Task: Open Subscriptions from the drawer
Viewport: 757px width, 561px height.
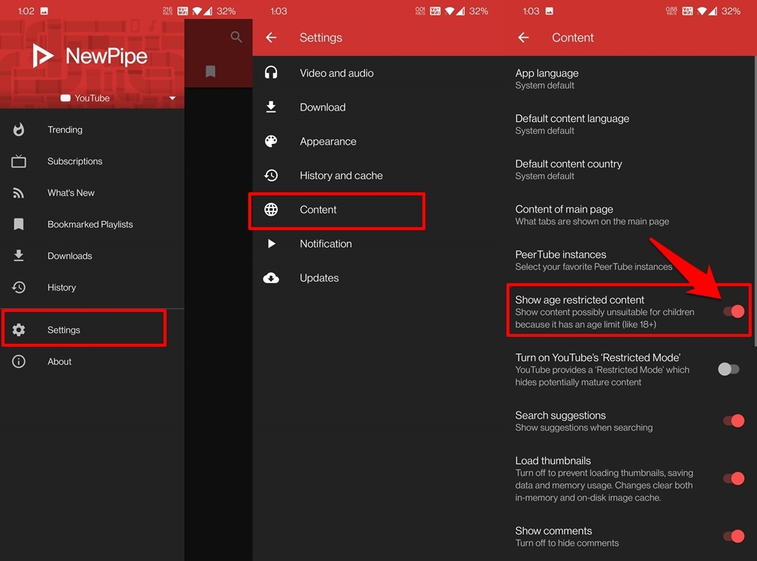Action: (x=92, y=161)
